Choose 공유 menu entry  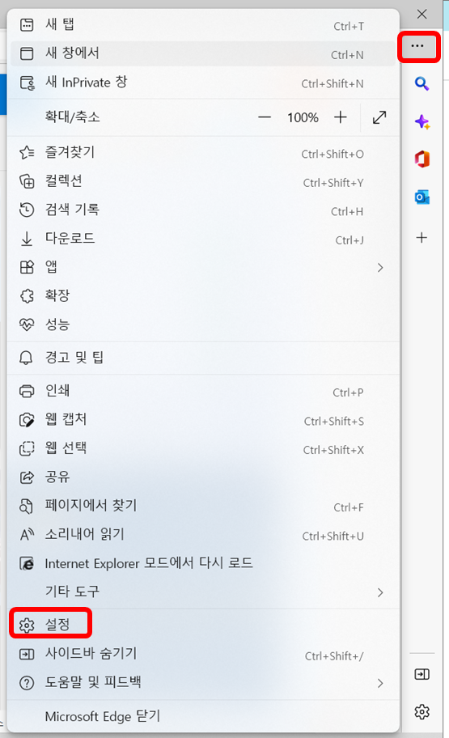[203, 477]
